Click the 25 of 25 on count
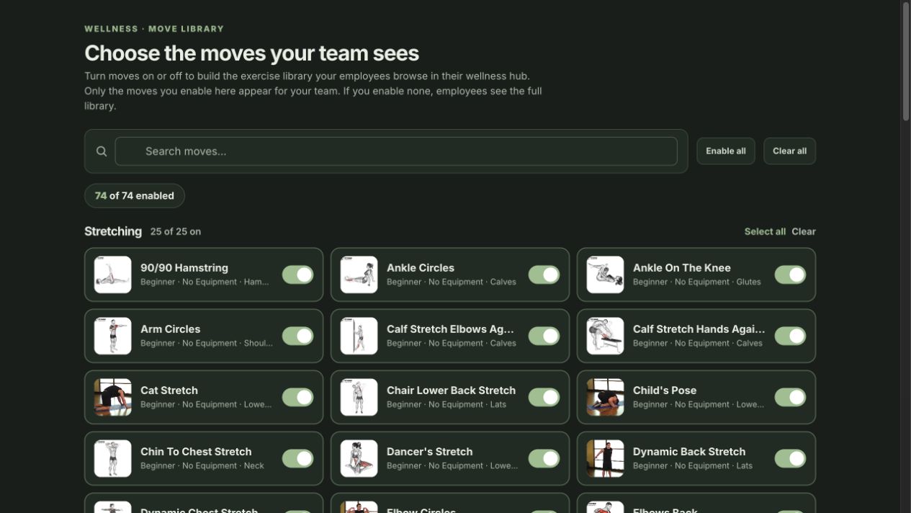911x513 pixels. (176, 231)
